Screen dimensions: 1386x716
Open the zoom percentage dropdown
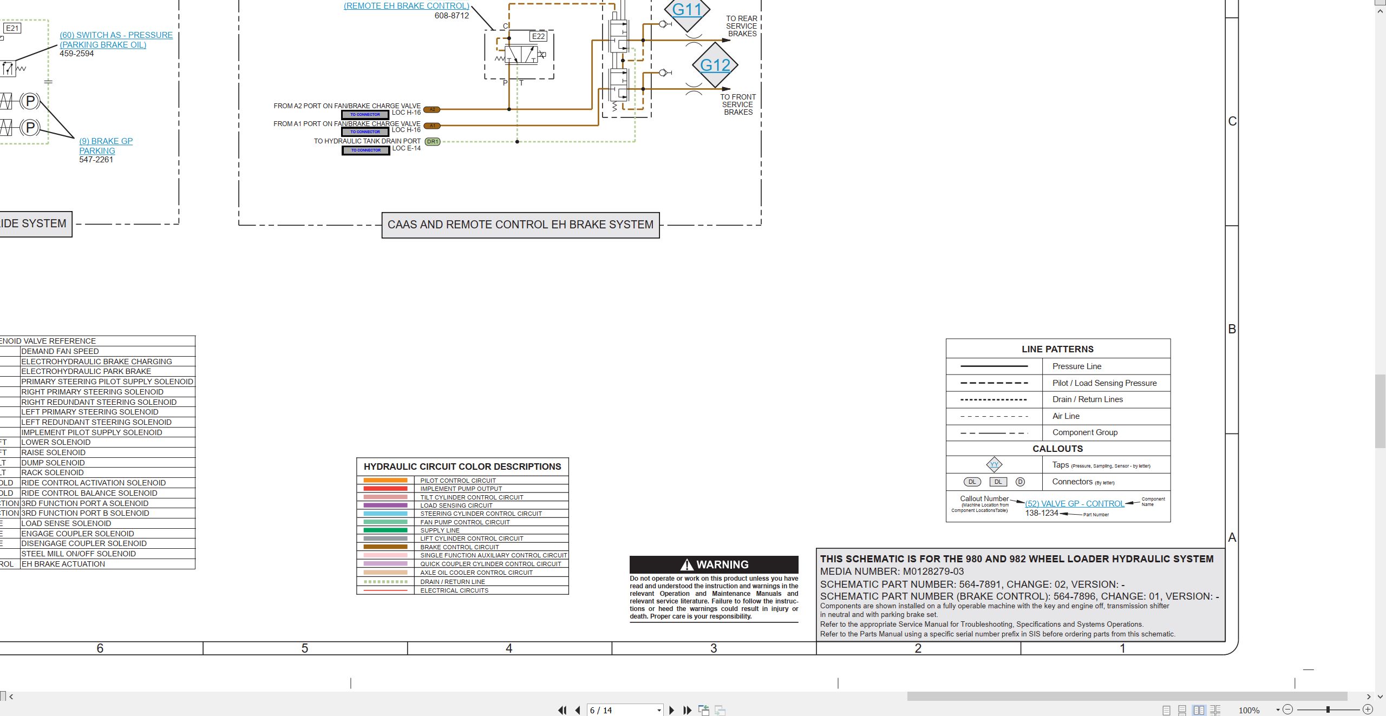point(1278,710)
